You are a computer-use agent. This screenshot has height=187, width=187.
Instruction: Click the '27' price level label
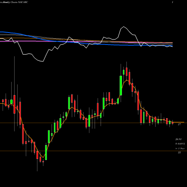click(x=179, y=124)
